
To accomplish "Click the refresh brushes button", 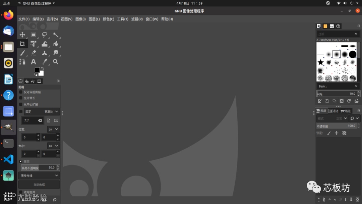I will 349,101.
